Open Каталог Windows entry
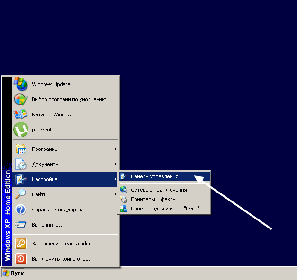 tap(66, 114)
